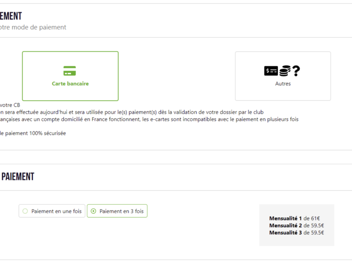Click the Mensualité 1 de 61€ line
This screenshot has width=352, height=264.
click(x=295, y=218)
